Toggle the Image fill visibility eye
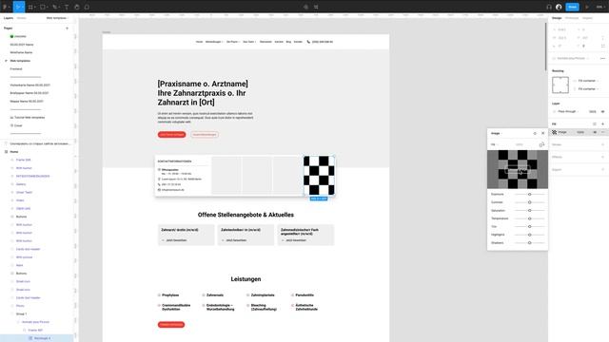The image size is (609, 342). 595,132
